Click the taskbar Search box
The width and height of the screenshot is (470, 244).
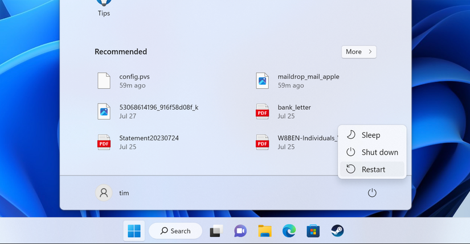(x=175, y=231)
